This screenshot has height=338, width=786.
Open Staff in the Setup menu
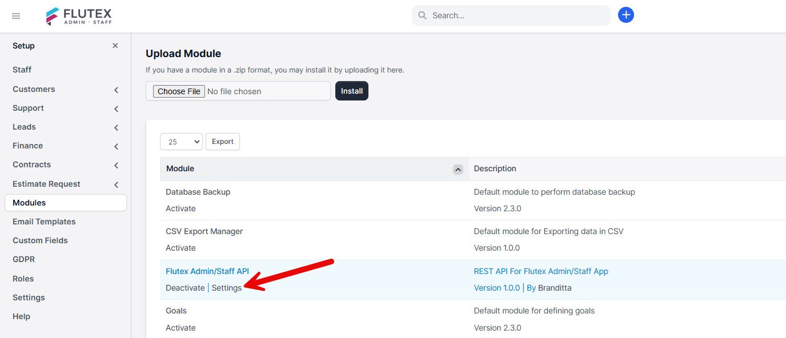[22, 70]
